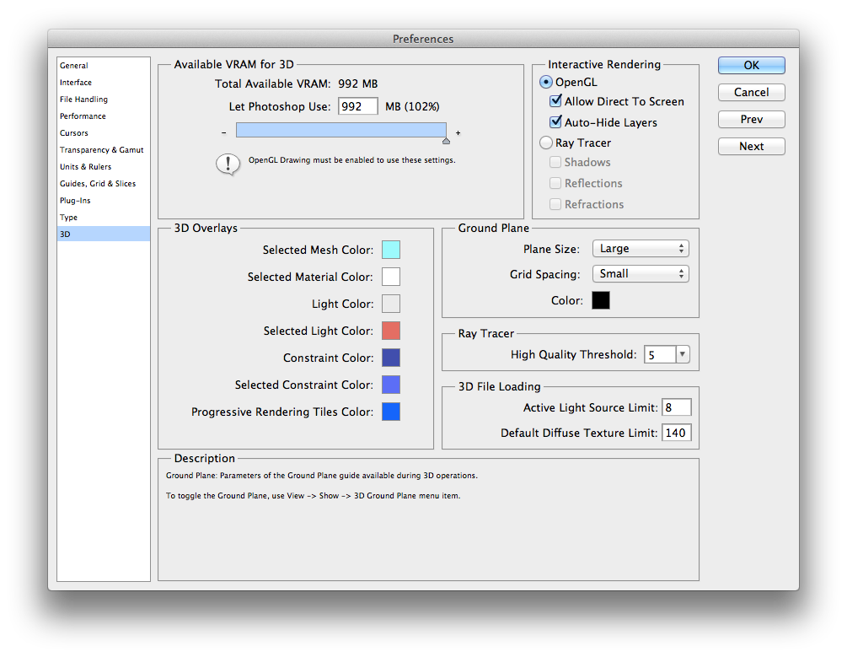
Task: Uncheck Allow Direct To Screen
Action: [x=555, y=101]
